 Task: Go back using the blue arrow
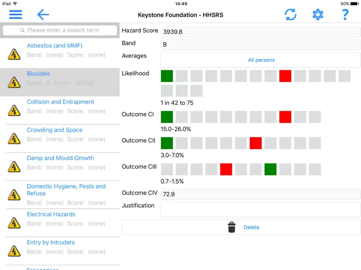click(x=43, y=15)
